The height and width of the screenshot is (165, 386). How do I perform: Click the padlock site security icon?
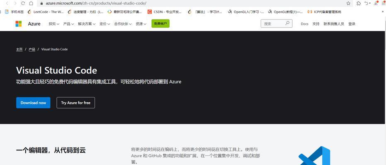(41, 3)
